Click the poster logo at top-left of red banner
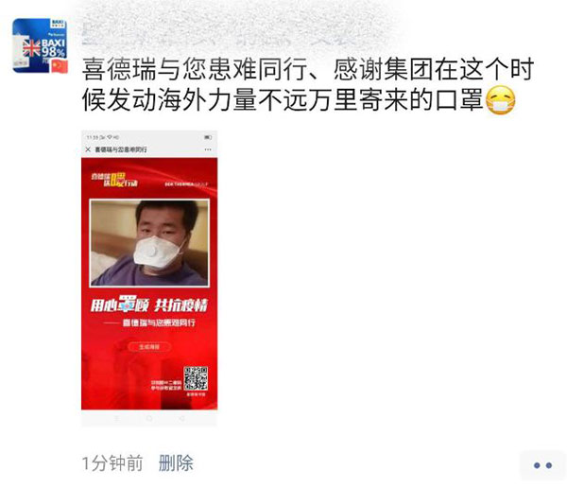 click(114, 180)
